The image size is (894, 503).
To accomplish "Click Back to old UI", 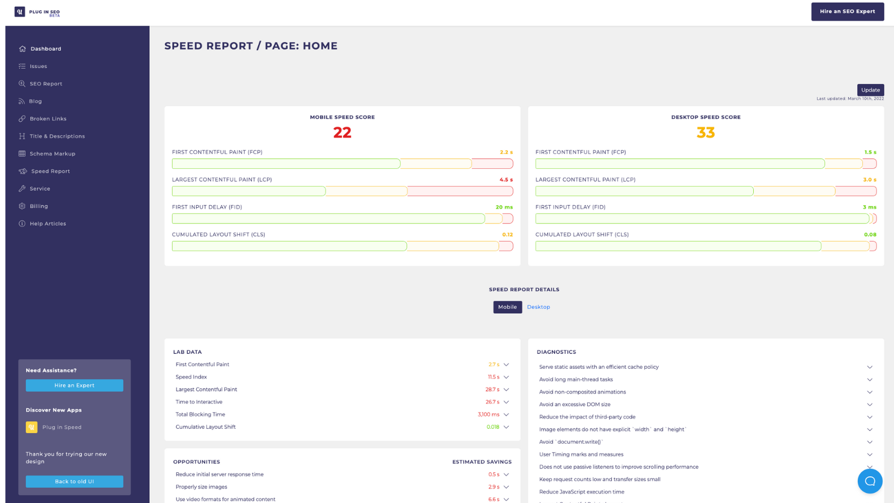I will click(x=74, y=481).
